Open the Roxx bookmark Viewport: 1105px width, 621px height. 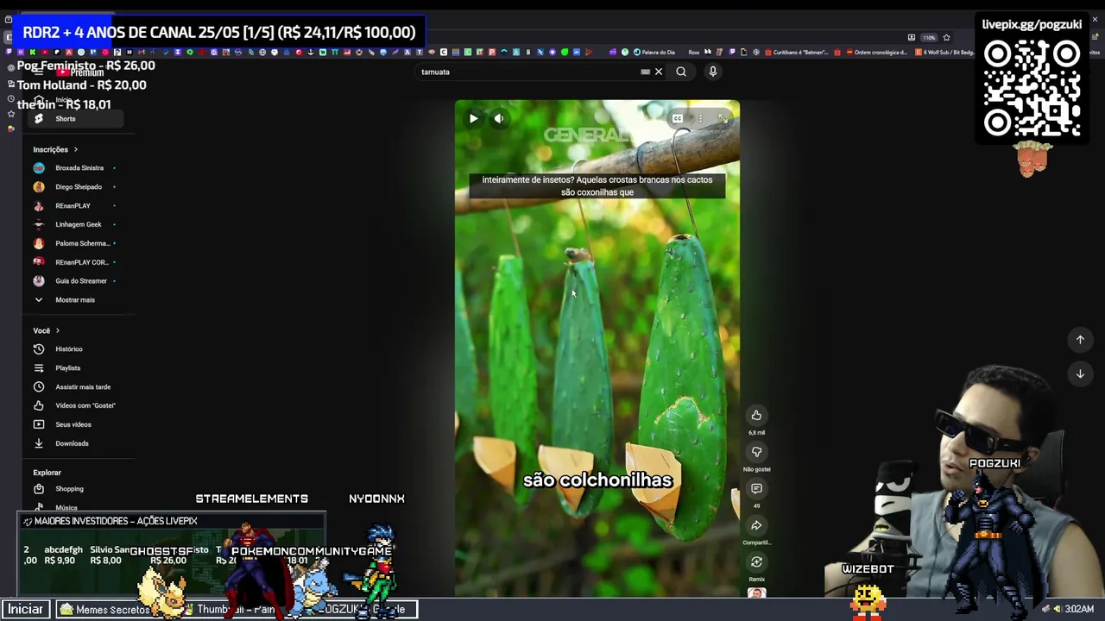click(693, 52)
